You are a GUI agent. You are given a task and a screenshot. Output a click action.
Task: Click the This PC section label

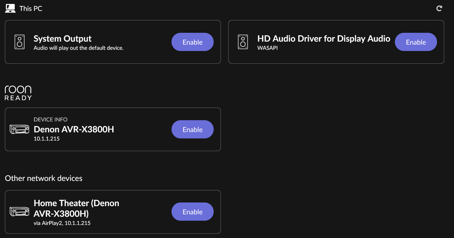point(31,8)
